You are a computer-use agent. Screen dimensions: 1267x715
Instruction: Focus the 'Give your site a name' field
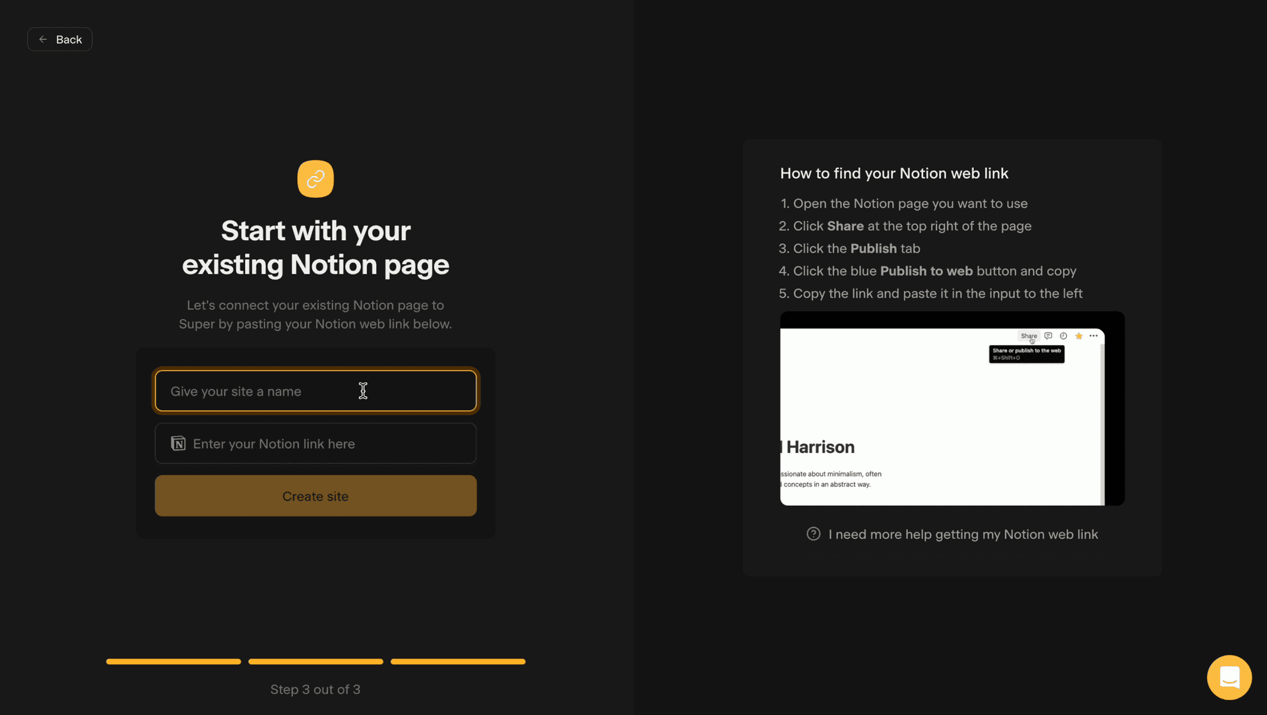315,391
